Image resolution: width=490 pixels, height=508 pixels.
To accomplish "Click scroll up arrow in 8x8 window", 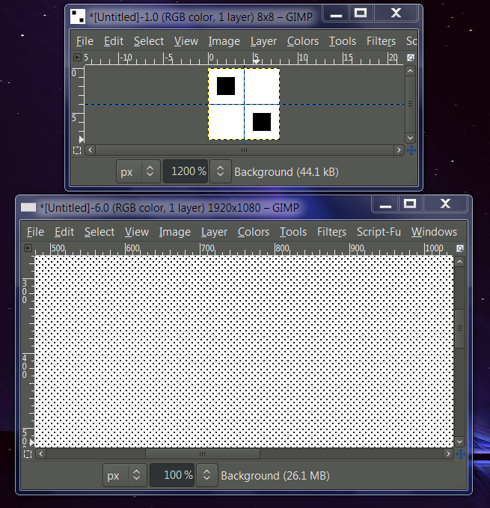I will click(x=411, y=71).
